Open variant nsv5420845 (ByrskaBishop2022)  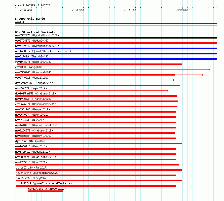(x=38, y=173)
